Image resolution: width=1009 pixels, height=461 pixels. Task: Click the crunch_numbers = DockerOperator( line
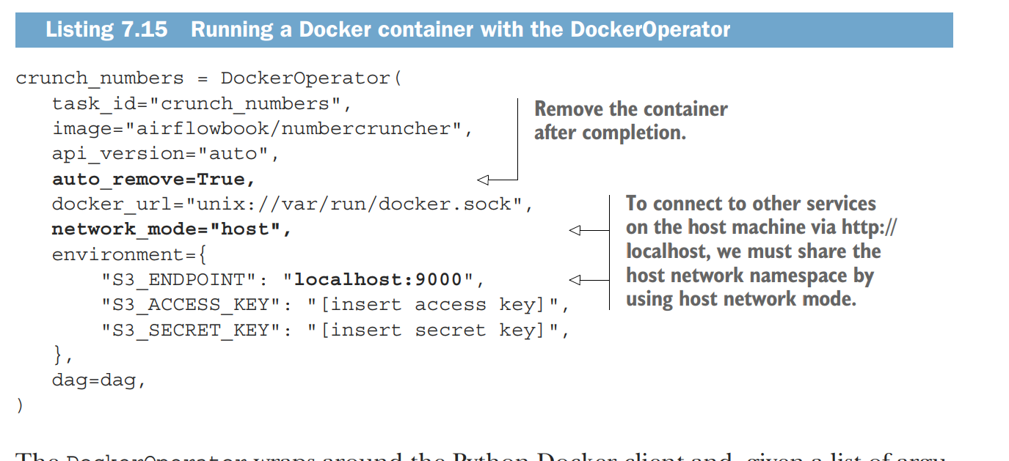point(208,78)
